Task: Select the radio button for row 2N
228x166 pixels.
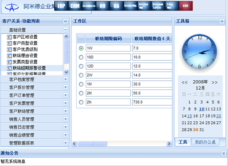Action: tap(81, 102)
